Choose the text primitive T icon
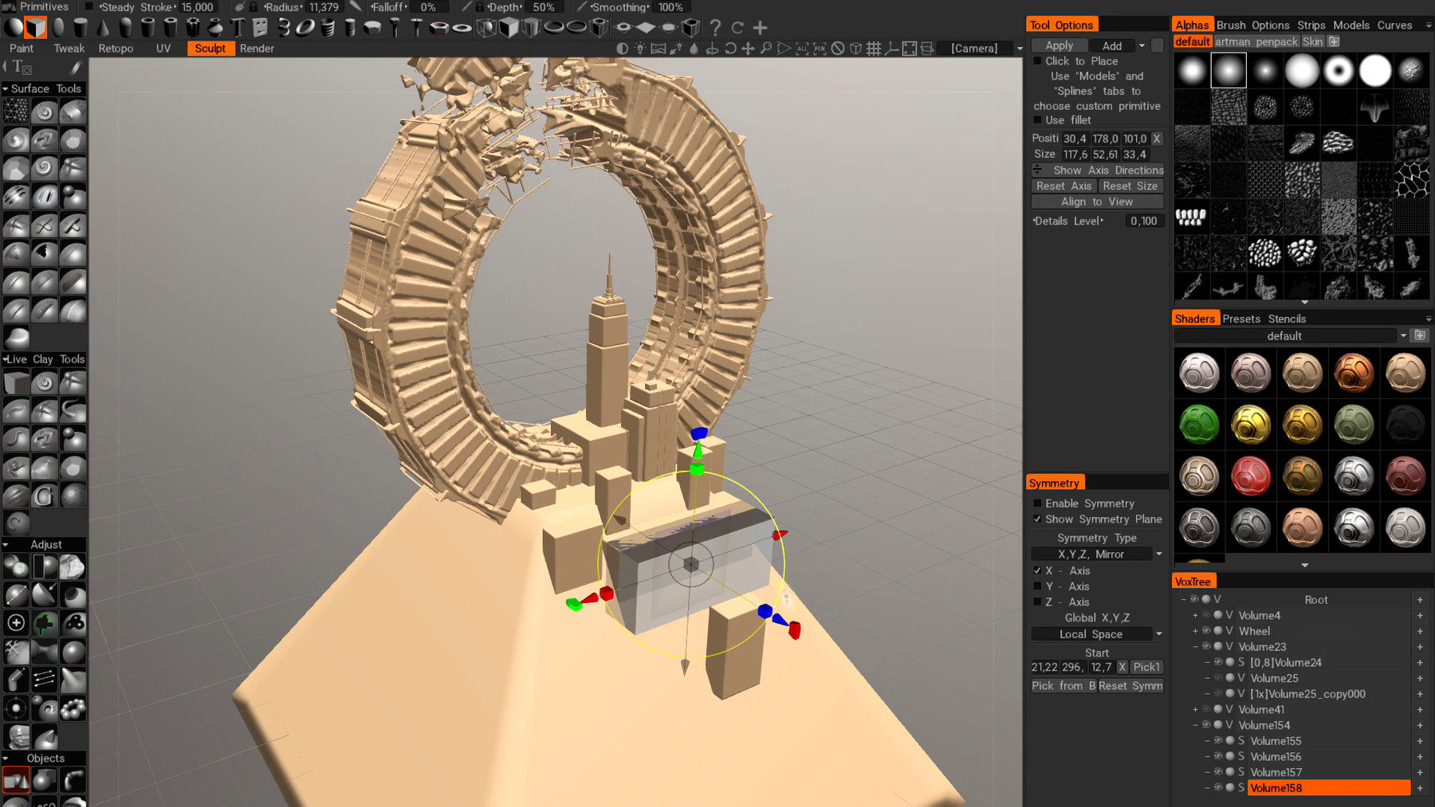The width and height of the screenshot is (1435, 807). click(x=238, y=28)
